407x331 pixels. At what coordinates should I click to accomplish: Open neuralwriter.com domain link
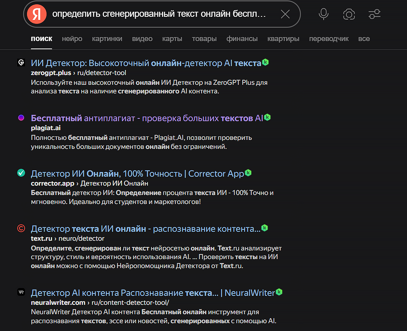point(58,302)
